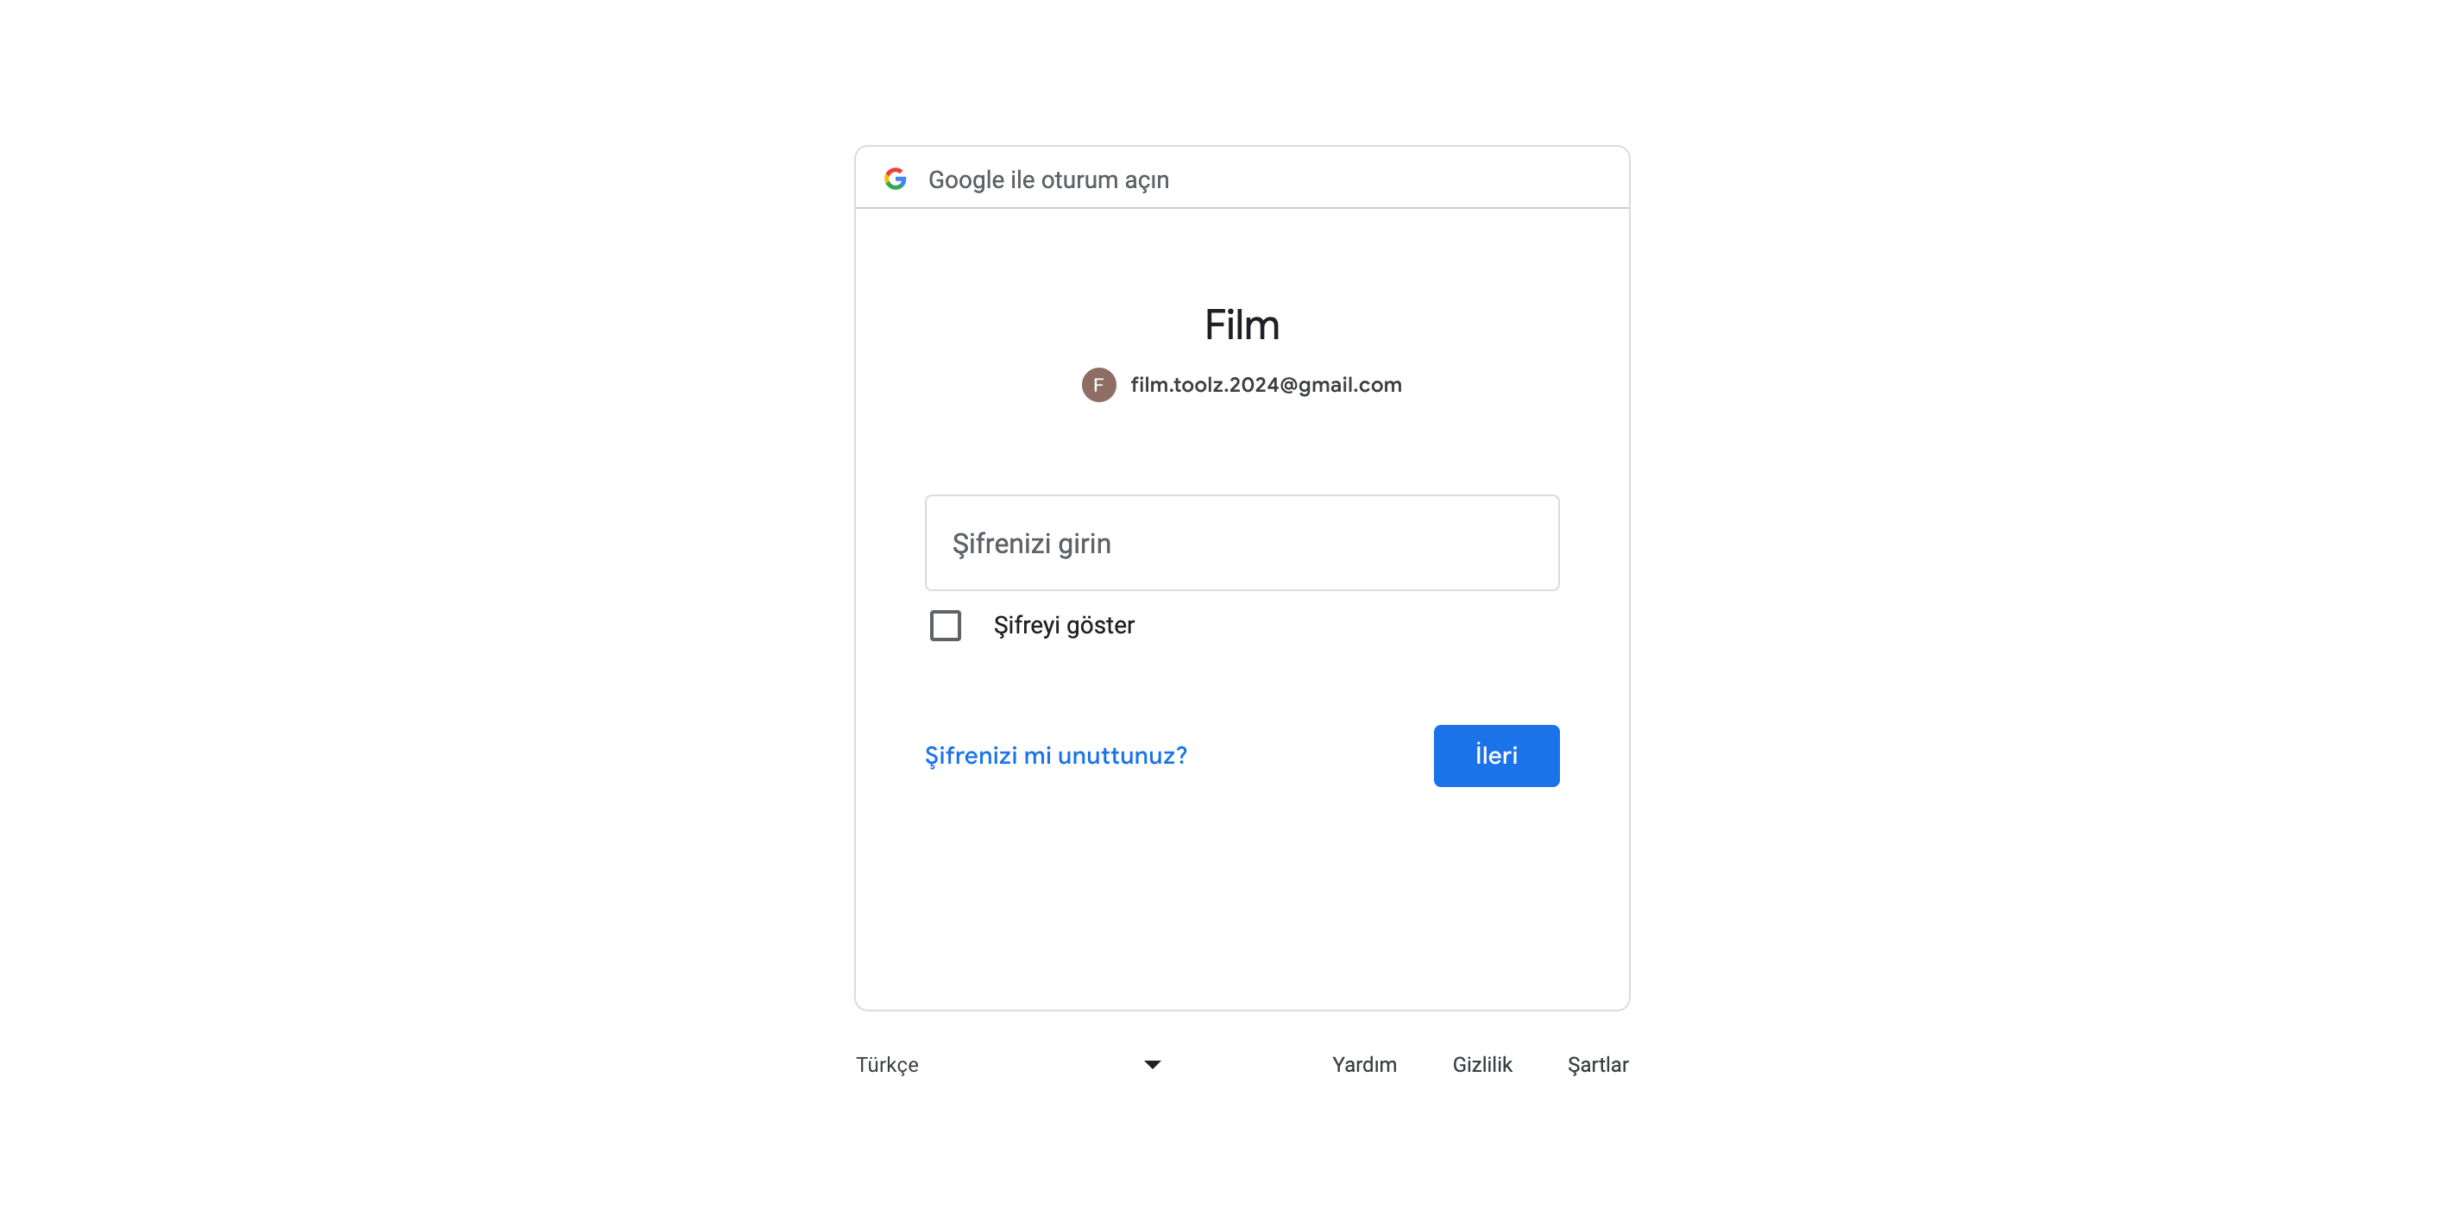Open the Şartlar terms link
The width and height of the screenshot is (2459, 1222).
[x=1598, y=1064]
